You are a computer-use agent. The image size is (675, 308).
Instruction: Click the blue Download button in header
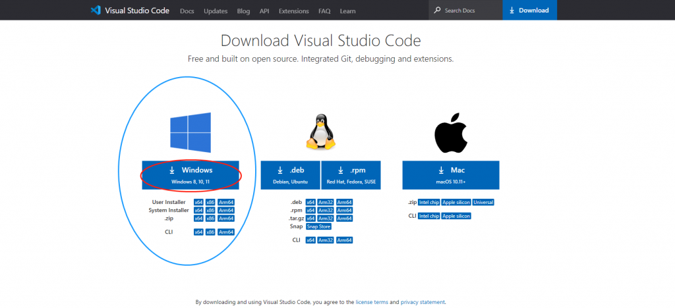pos(529,10)
